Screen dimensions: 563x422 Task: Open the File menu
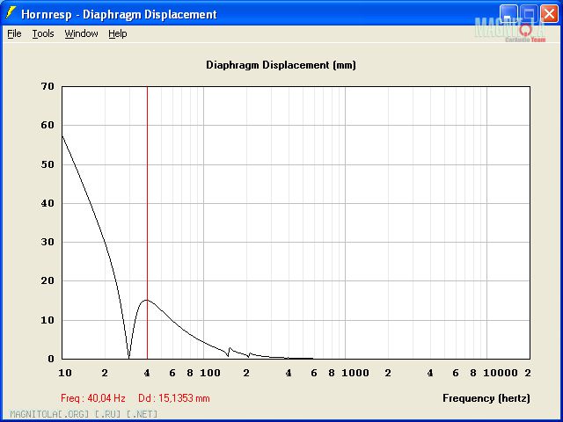[14, 33]
